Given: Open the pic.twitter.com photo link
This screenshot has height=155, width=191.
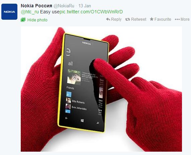Looking at the screenshot, I should [91, 12].
